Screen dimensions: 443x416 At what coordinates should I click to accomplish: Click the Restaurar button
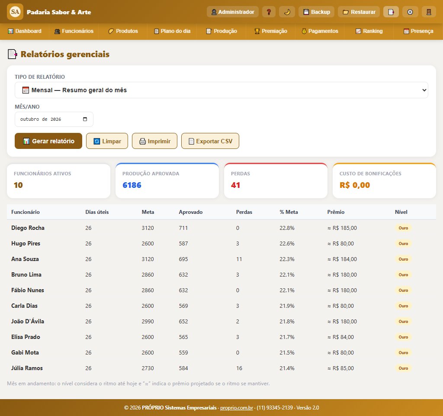[x=359, y=12]
